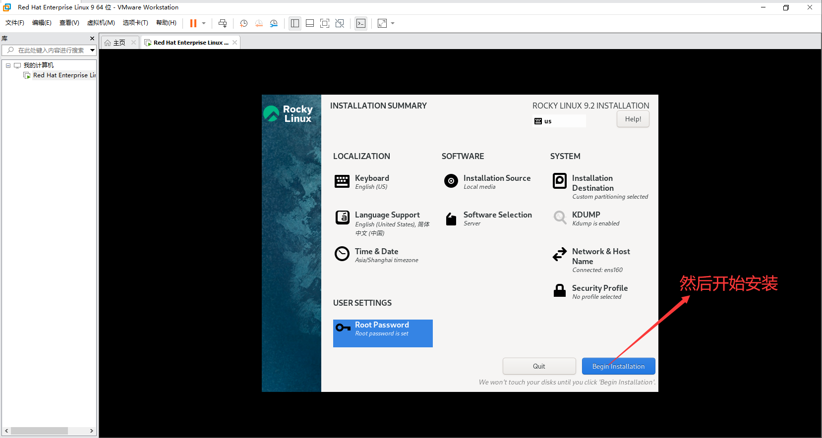Open Keyboard settings via the keyboard icon
Screen dimensions: 822x438
point(342,181)
